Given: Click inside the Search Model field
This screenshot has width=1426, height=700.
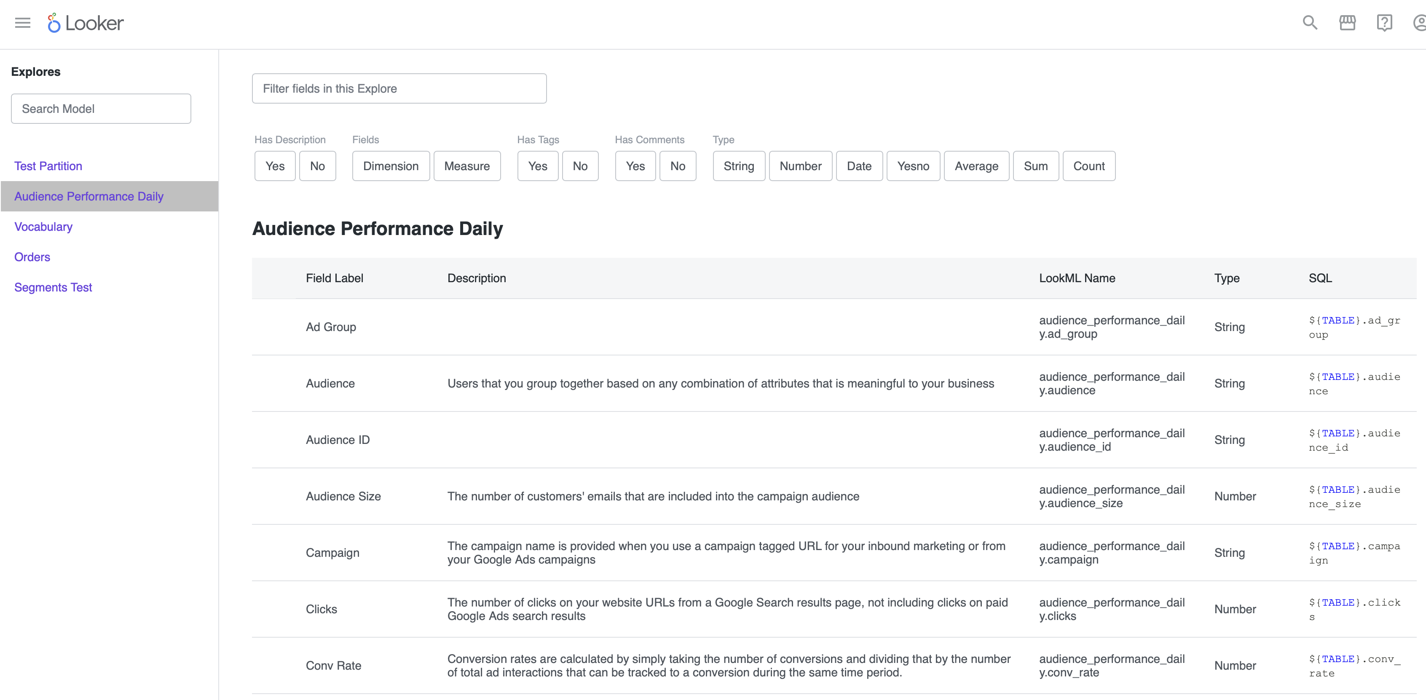Looking at the screenshot, I should (100, 109).
